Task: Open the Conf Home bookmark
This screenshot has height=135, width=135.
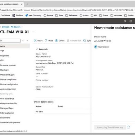Action: click(5, 15)
